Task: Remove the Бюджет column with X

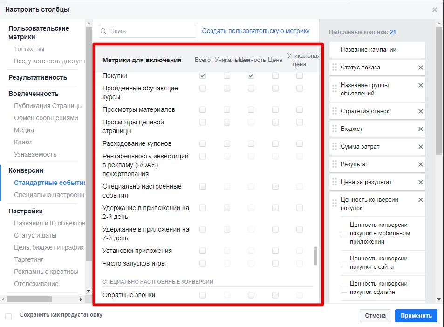Action: [x=420, y=129]
